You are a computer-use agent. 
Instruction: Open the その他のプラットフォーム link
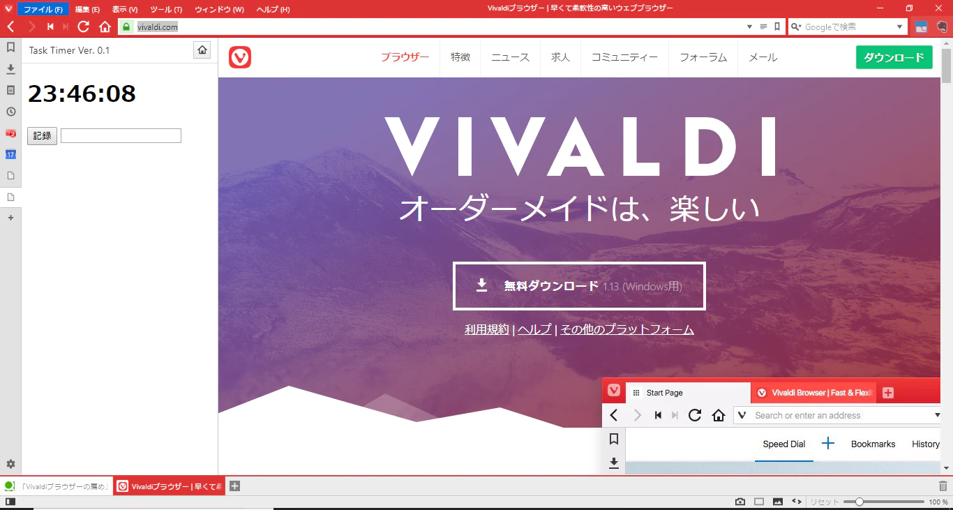(x=627, y=329)
